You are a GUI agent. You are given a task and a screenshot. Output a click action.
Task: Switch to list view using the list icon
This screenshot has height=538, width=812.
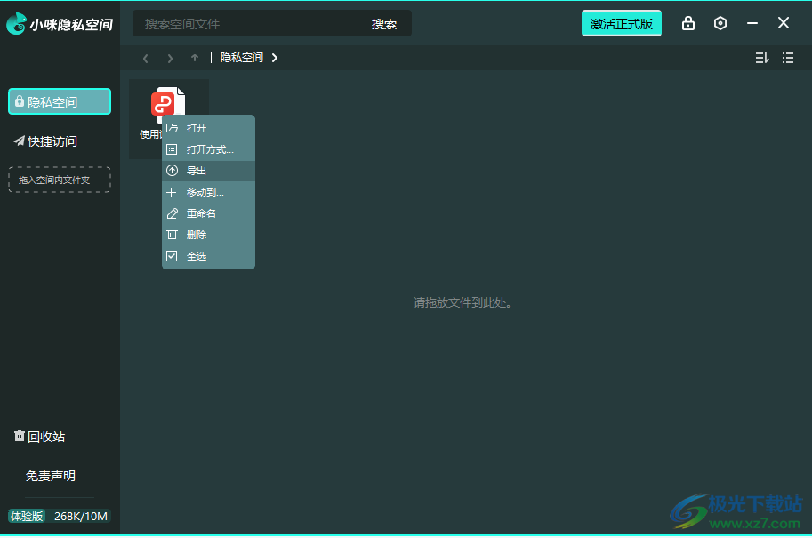coord(788,57)
